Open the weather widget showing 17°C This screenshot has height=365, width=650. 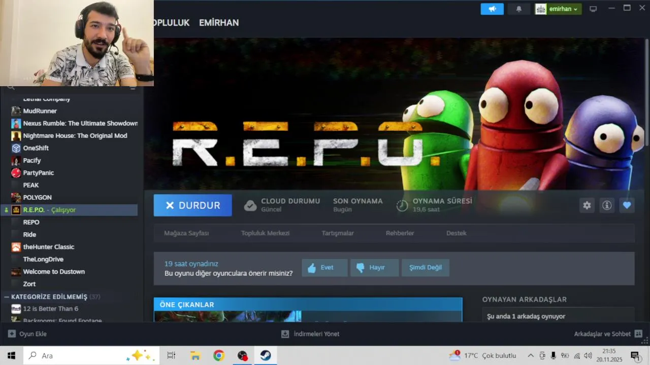click(x=482, y=355)
